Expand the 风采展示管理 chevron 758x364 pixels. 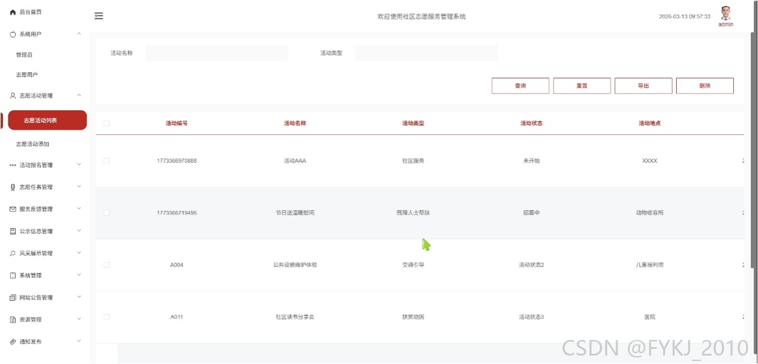(79, 253)
